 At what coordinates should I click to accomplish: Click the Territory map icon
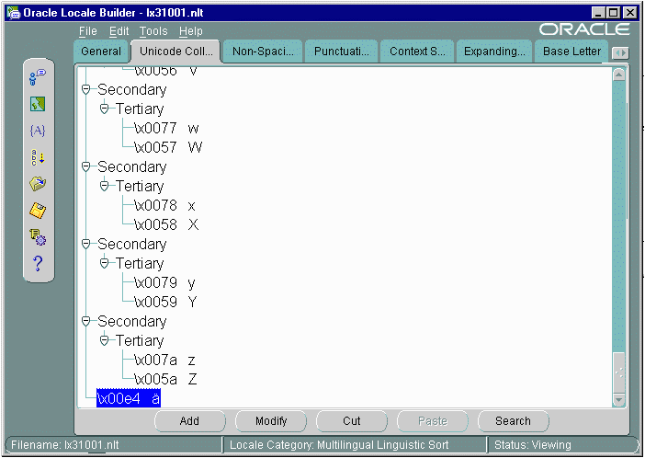point(38,105)
